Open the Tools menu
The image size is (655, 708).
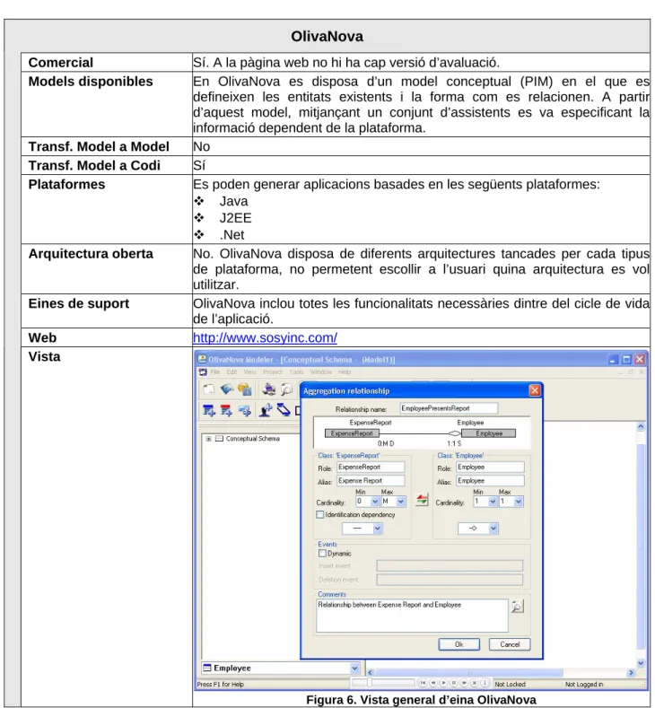click(x=297, y=372)
